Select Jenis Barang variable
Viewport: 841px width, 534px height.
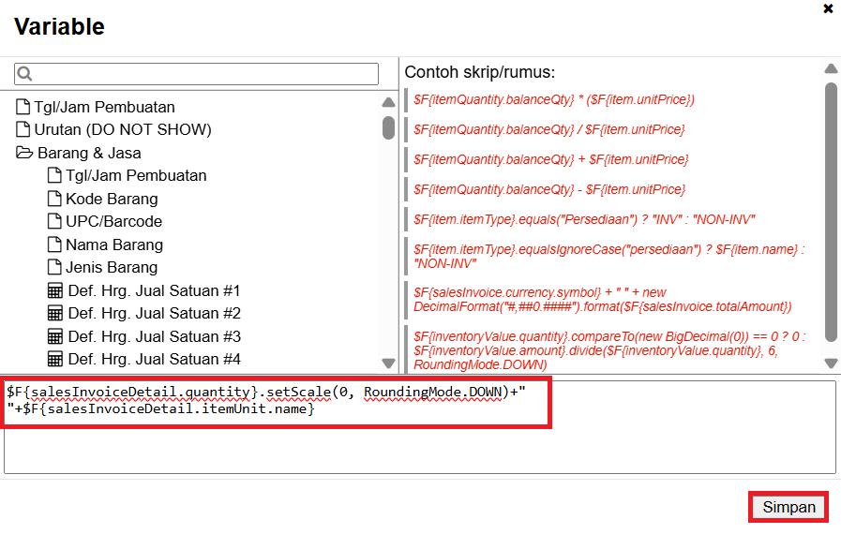coord(111,267)
